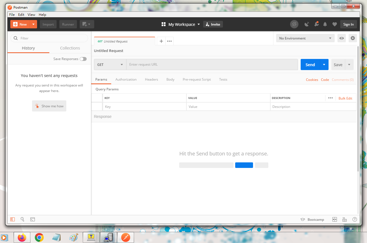
Task: Toggle the sidebar icon in status bar
Action: 13,219
